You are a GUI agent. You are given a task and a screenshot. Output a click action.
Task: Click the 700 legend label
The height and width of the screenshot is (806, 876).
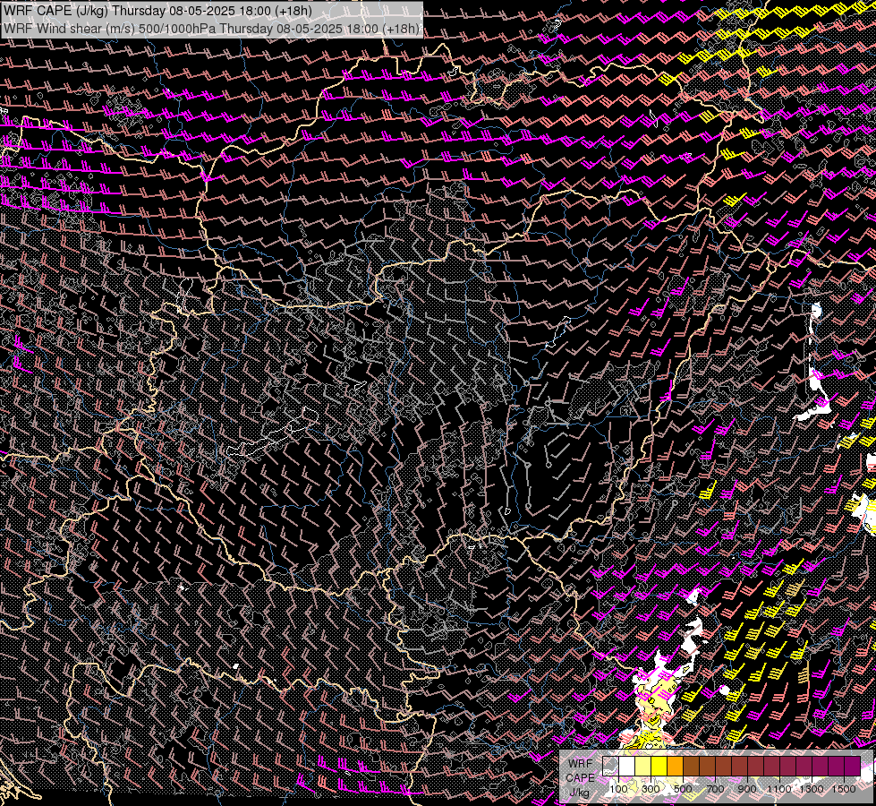(x=716, y=789)
